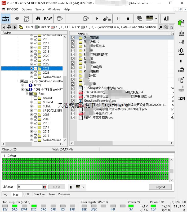The width and height of the screenshot is (187, 212).
Task: Check the $baksd folder checkbox
Action: [x=35, y=98]
